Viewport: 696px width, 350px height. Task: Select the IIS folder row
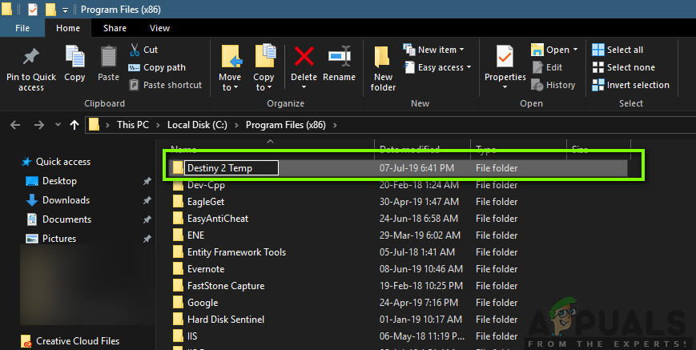[400, 336]
